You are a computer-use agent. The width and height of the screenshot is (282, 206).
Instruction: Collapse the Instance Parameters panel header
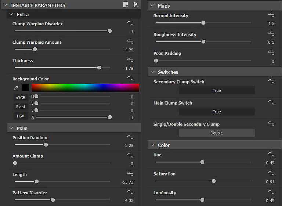6,5
